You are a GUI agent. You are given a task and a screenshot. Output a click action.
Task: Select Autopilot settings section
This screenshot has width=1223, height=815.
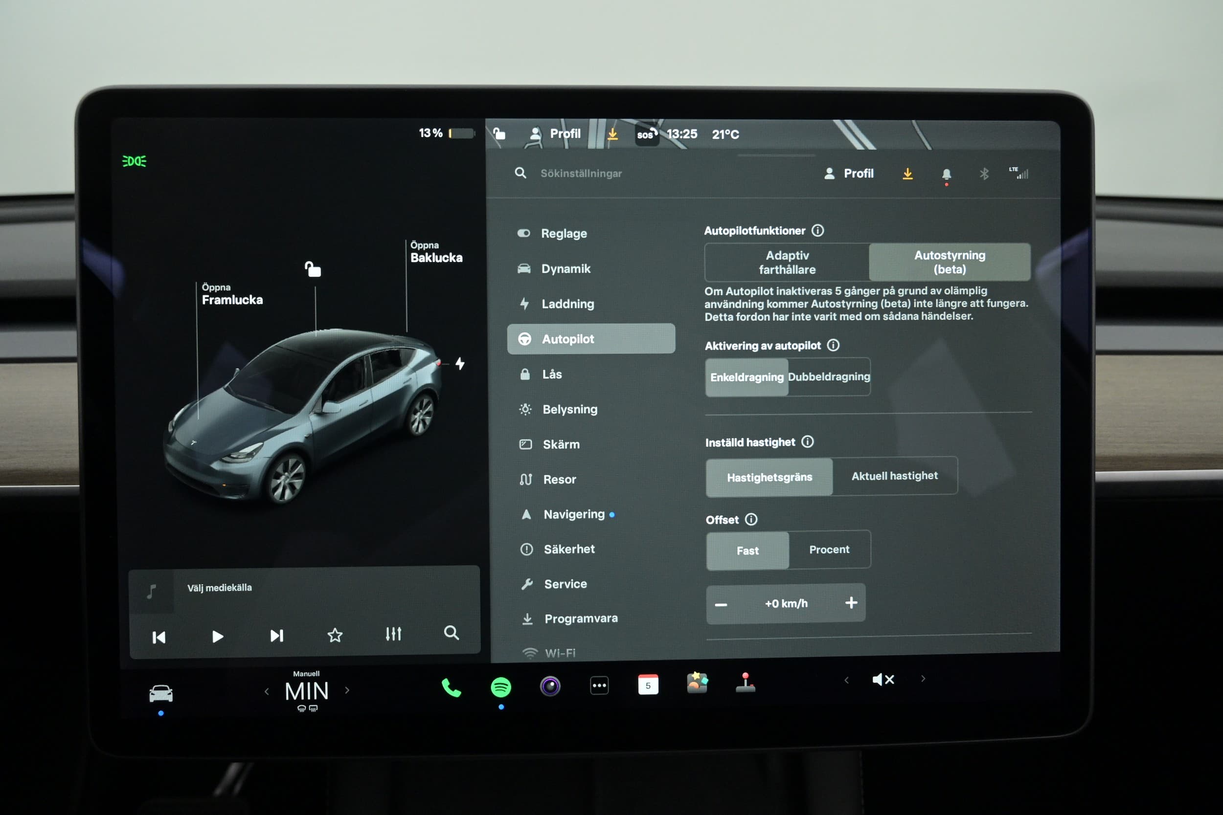click(x=591, y=339)
